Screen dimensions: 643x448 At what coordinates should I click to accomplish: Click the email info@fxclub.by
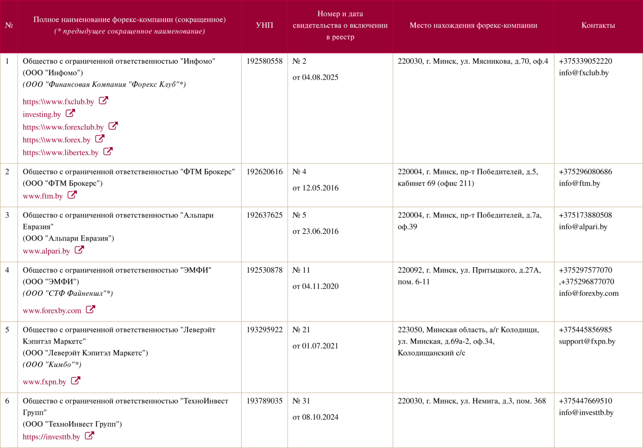(584, 73)
